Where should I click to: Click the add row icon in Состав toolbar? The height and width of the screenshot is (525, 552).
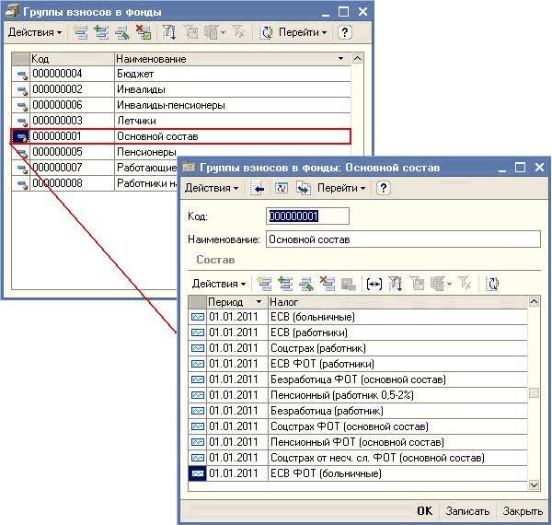click(x=265, y=284)
